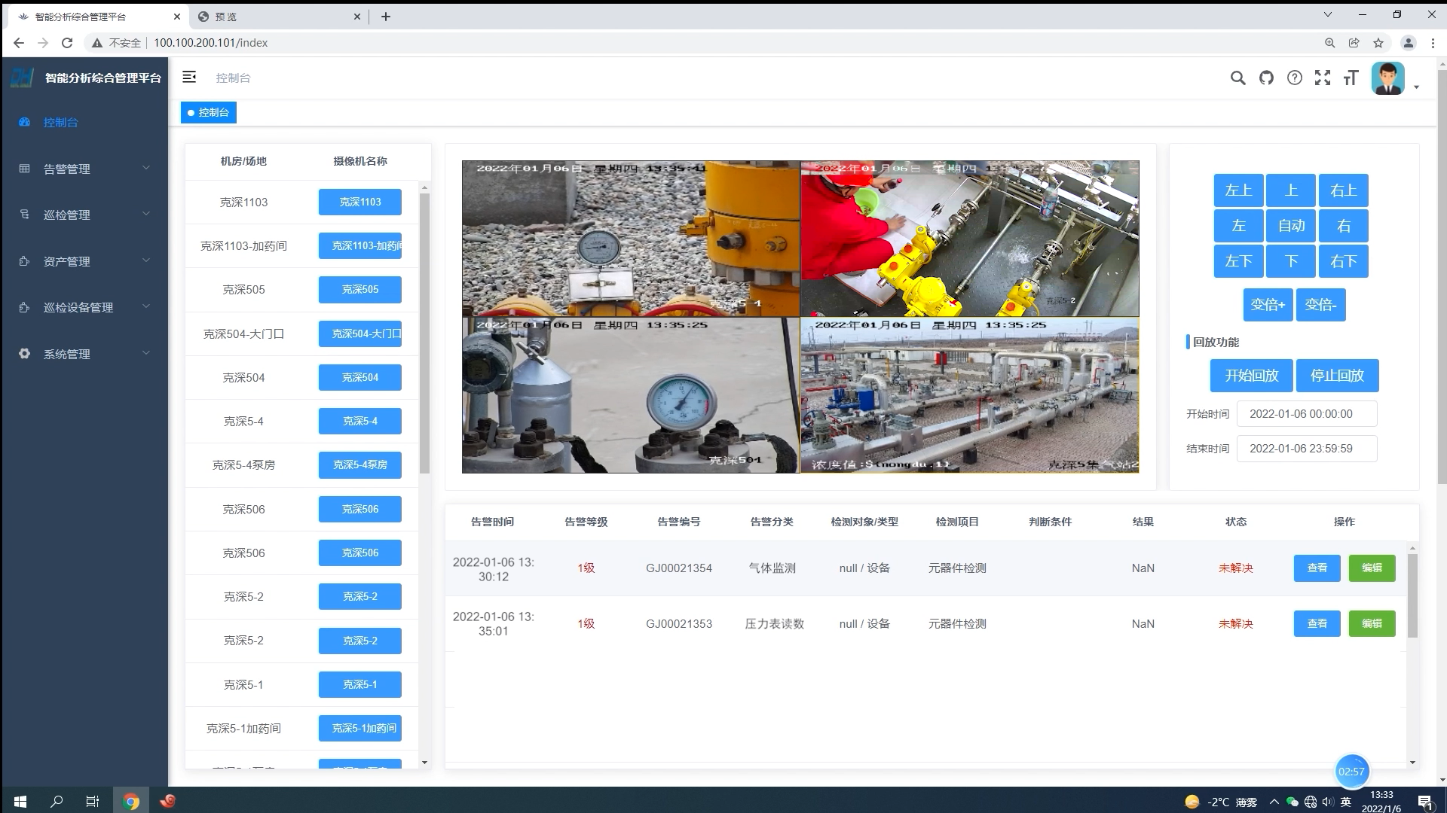This screenshot has width=1447, height=813.
Task: Open the font size adjustment icon
Action: click(1351, 78)
